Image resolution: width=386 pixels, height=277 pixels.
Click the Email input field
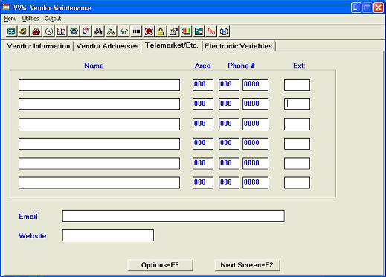point(173,216)
